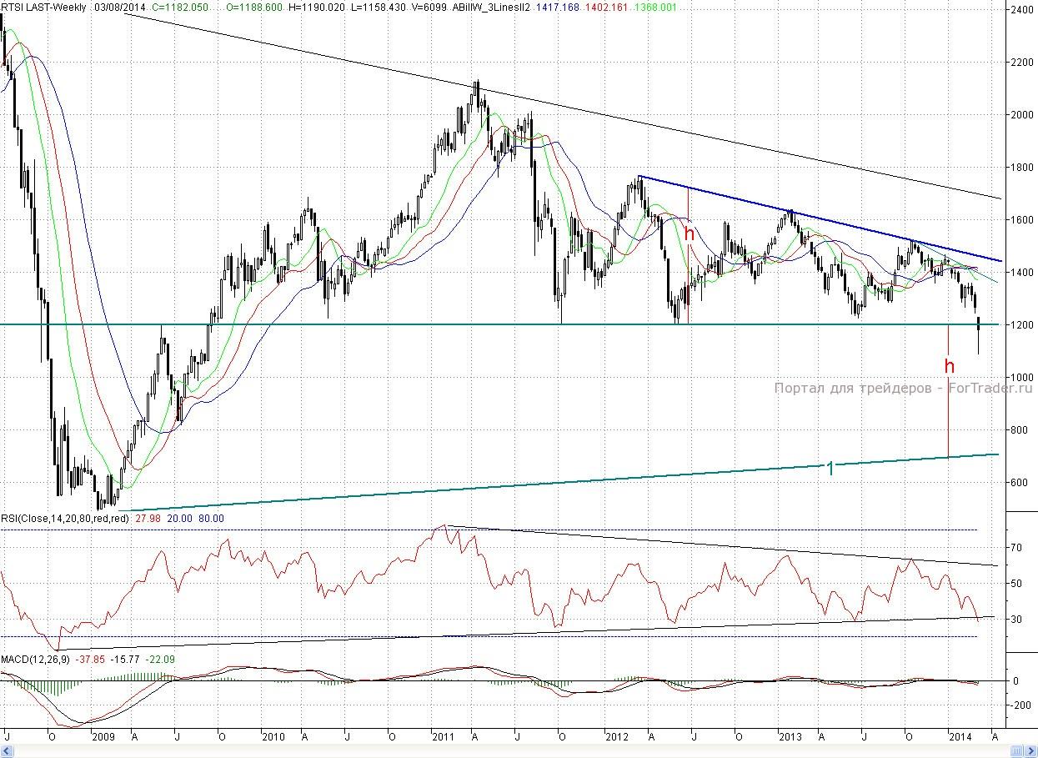Select the close value "C=1182.050"
The width and height of the screenshot is (1038, 758).
[182, 7]
